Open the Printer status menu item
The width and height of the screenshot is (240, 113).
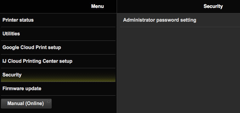58,20
